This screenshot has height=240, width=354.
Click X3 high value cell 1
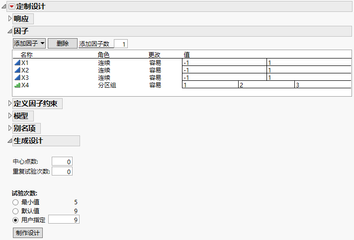pyautogui.click(x=309, y=77)
